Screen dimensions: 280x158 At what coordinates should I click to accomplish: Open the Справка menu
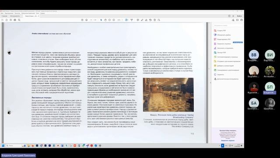click(42, 13)
